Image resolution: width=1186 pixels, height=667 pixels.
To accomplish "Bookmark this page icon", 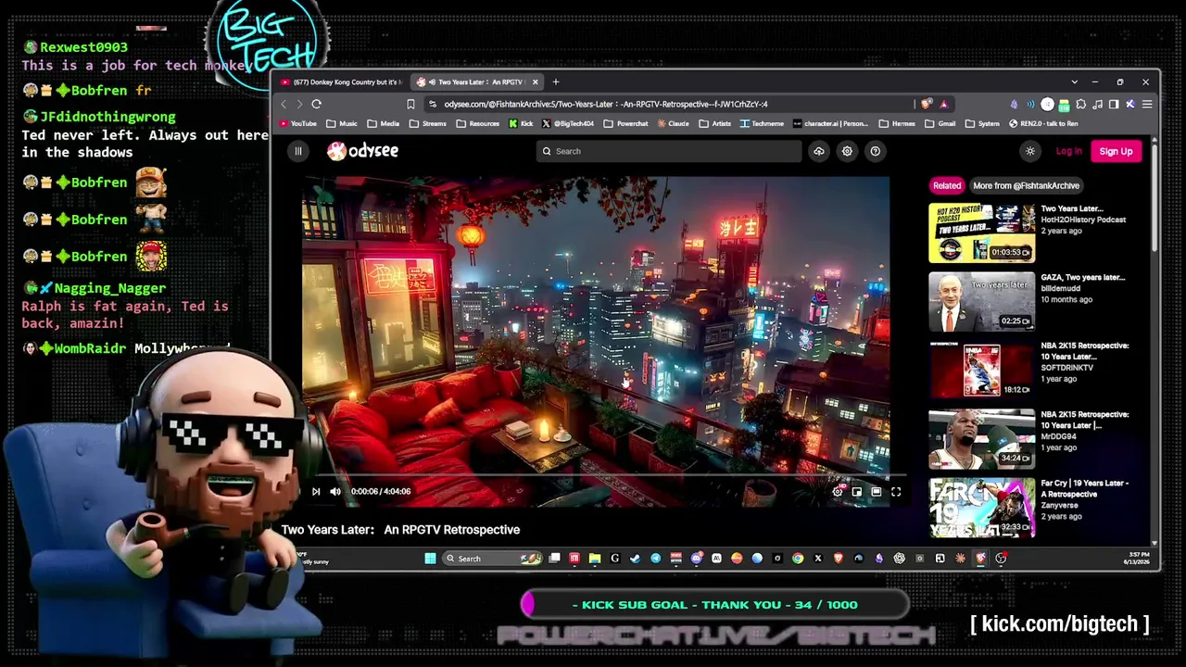I will [x=410, y=104].
